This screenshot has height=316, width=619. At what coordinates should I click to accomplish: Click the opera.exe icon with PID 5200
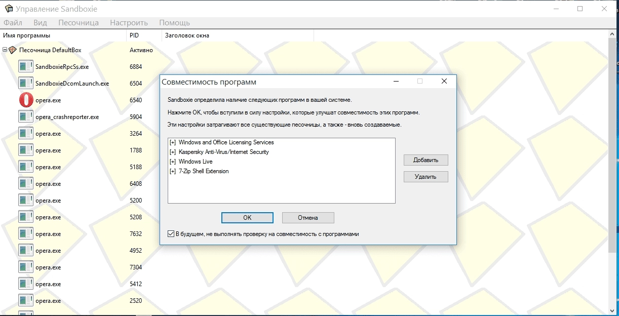click(26, 200)
